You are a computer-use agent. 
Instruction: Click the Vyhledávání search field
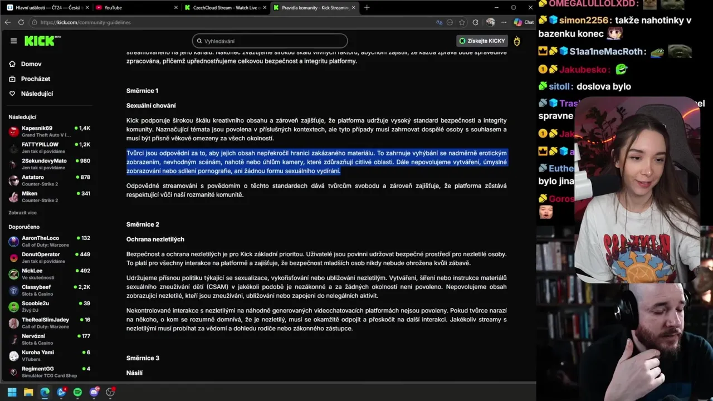coord(270,41)
